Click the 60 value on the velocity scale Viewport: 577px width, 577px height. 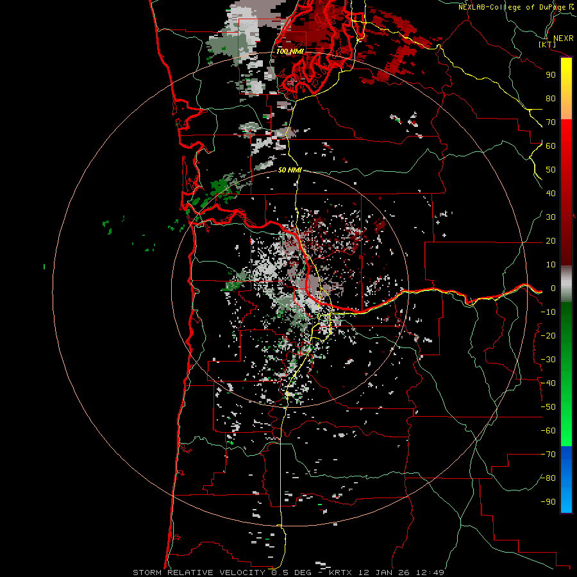click(x=551, y=146)
